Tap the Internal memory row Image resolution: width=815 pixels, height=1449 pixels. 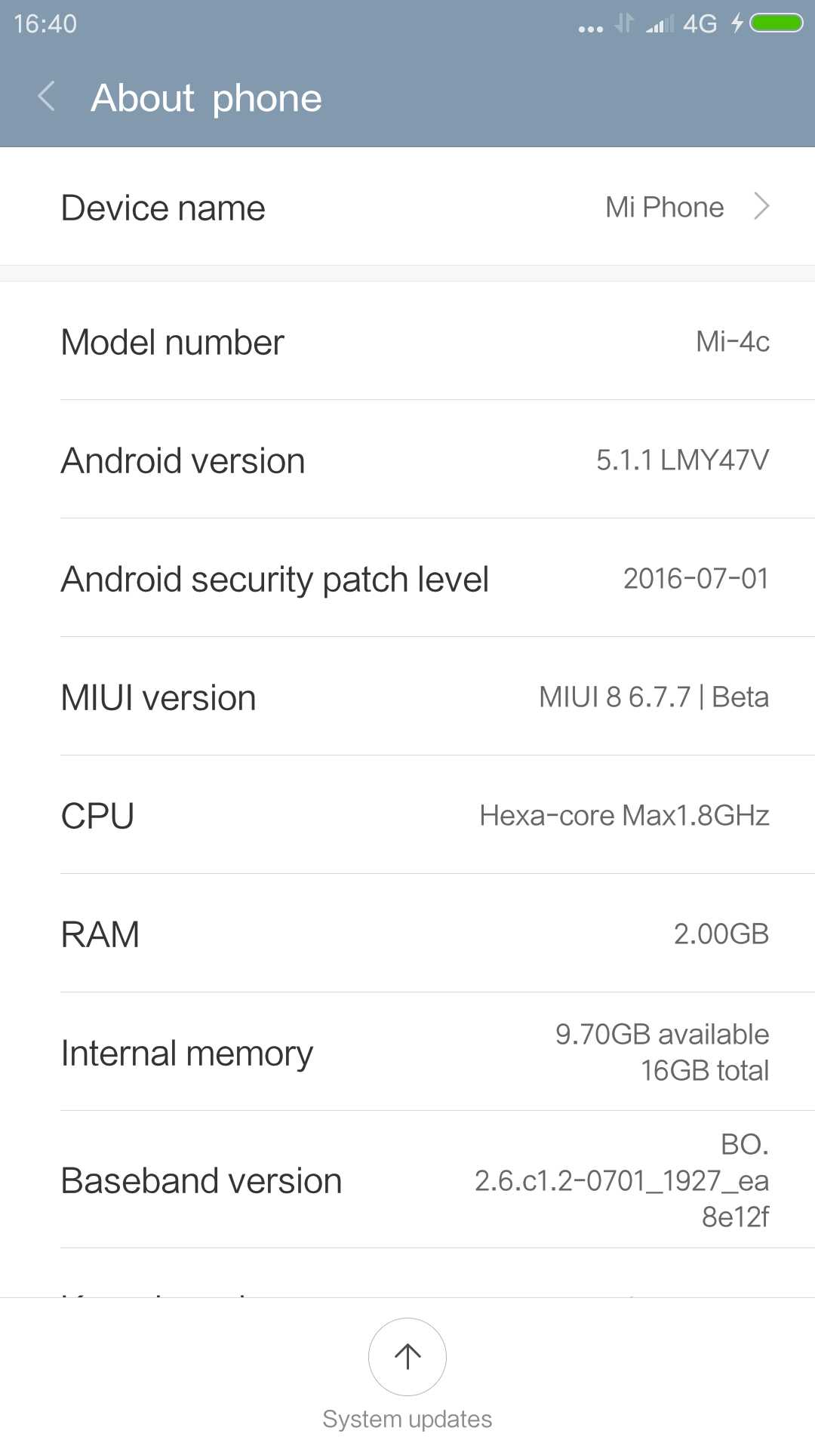407,1053
